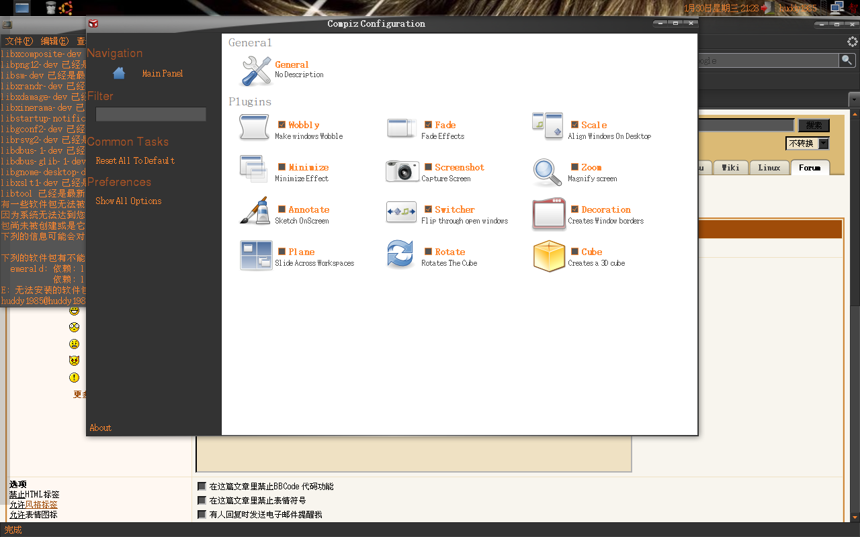Click browser search magnifier icon

coord(847,60)
